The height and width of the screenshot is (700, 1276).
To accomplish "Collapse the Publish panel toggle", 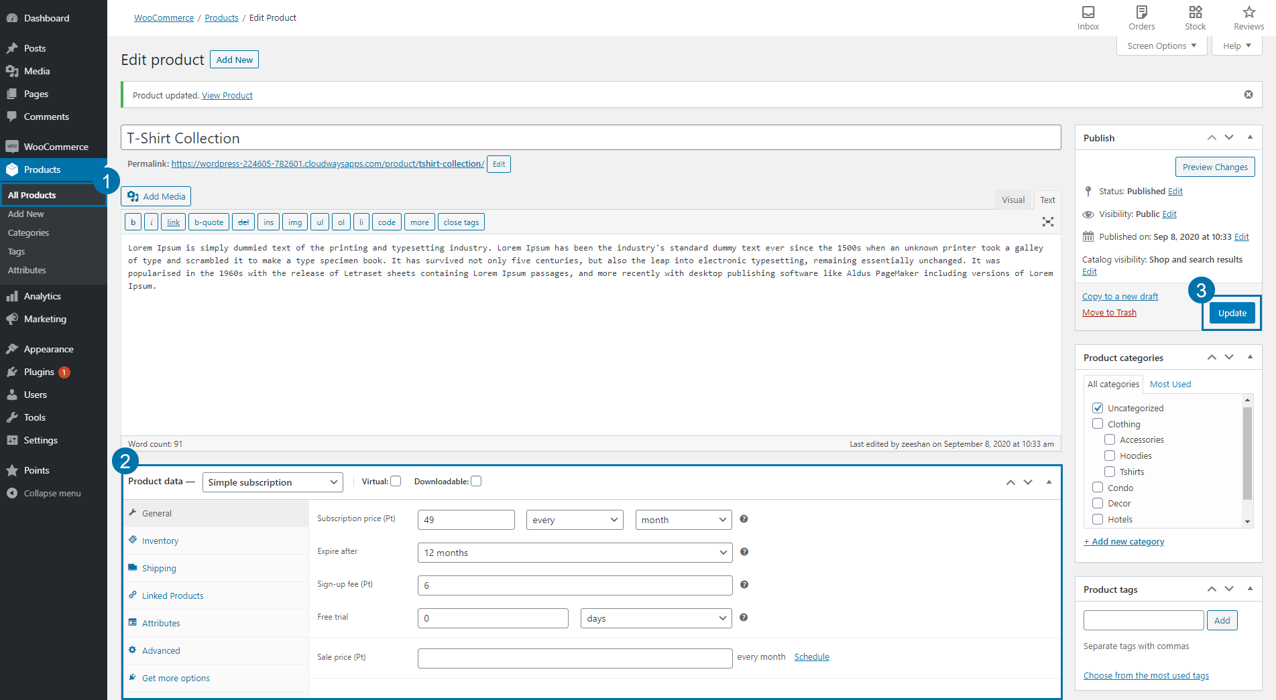I will click(1250, 137).
